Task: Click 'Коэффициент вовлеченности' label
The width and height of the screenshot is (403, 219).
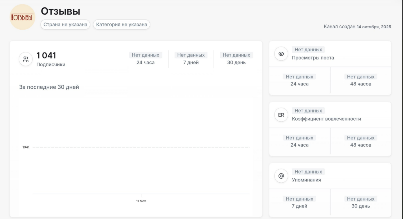Action: point(326,119)
